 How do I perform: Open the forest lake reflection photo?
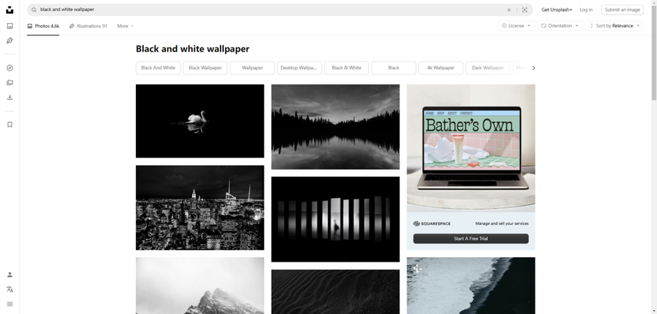(x=335, y=127)
